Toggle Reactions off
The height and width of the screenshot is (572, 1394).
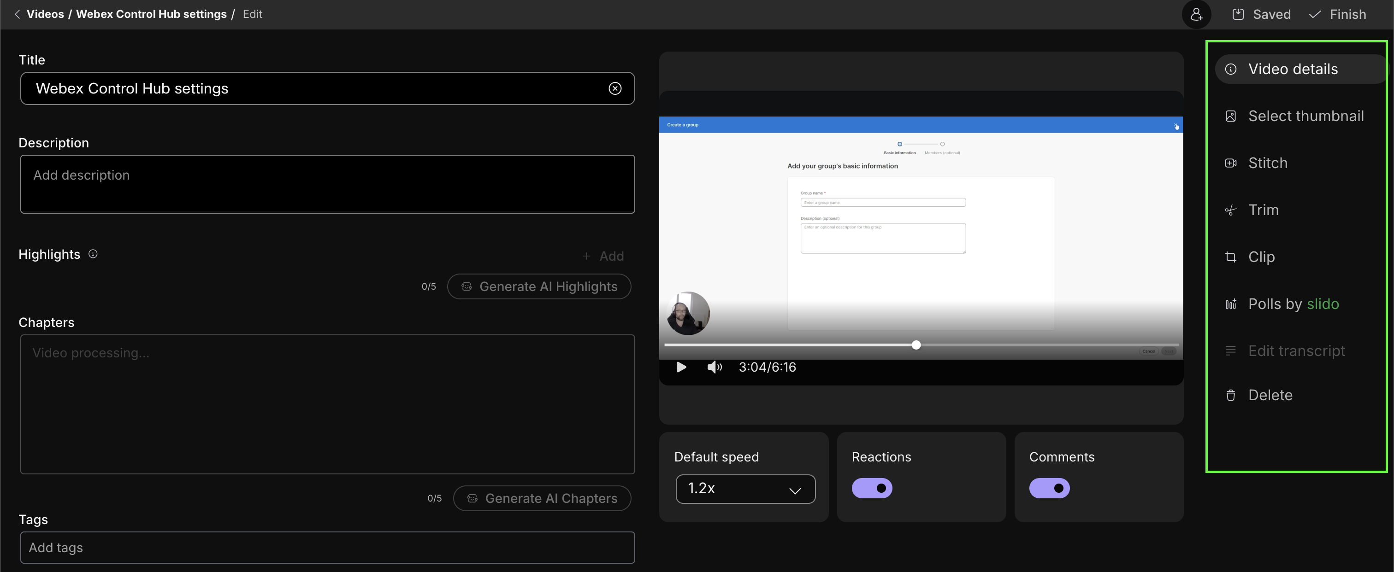(872, 488)
